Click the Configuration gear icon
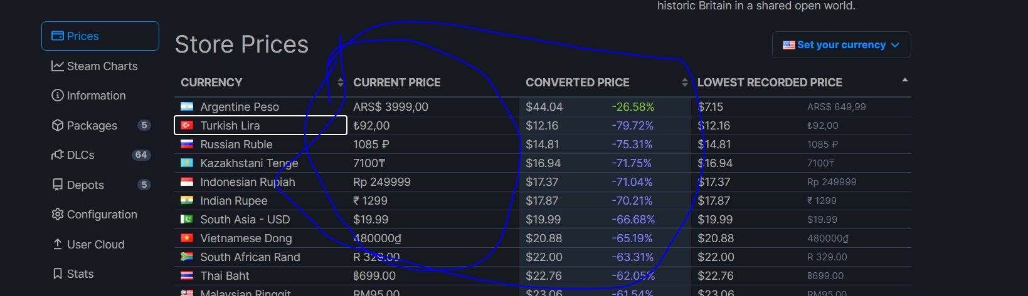The height and width of the screenshot is (296, 1028). tap(58, 214)
